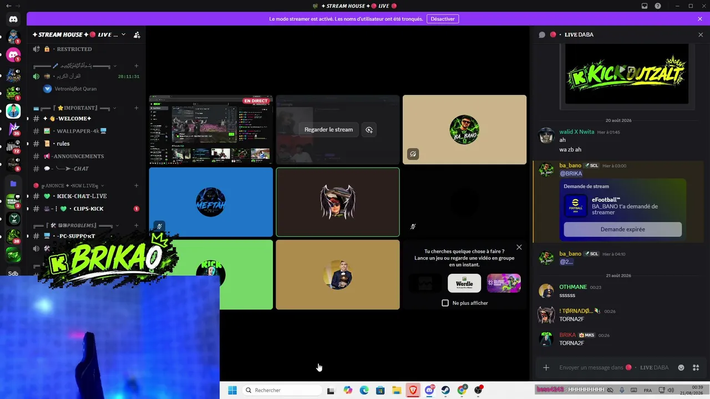710x399 pixels.
Task: Open the ANNOUNCEMENTS channel
Action: [87, 156]
